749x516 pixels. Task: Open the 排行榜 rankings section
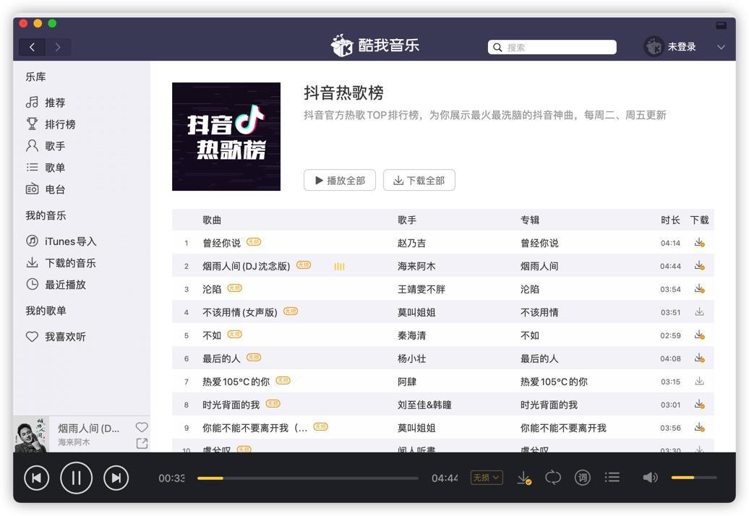point(54,124)
